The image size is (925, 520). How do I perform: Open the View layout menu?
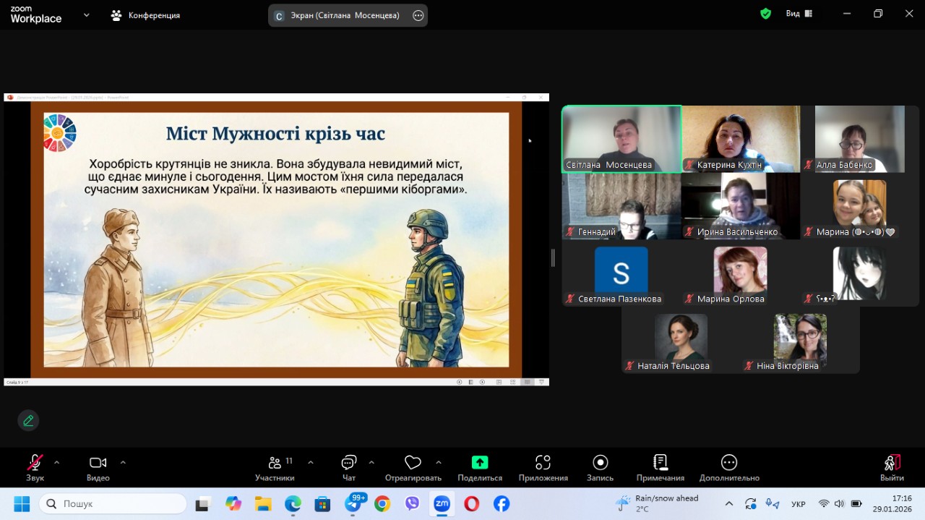coord(799,14)
